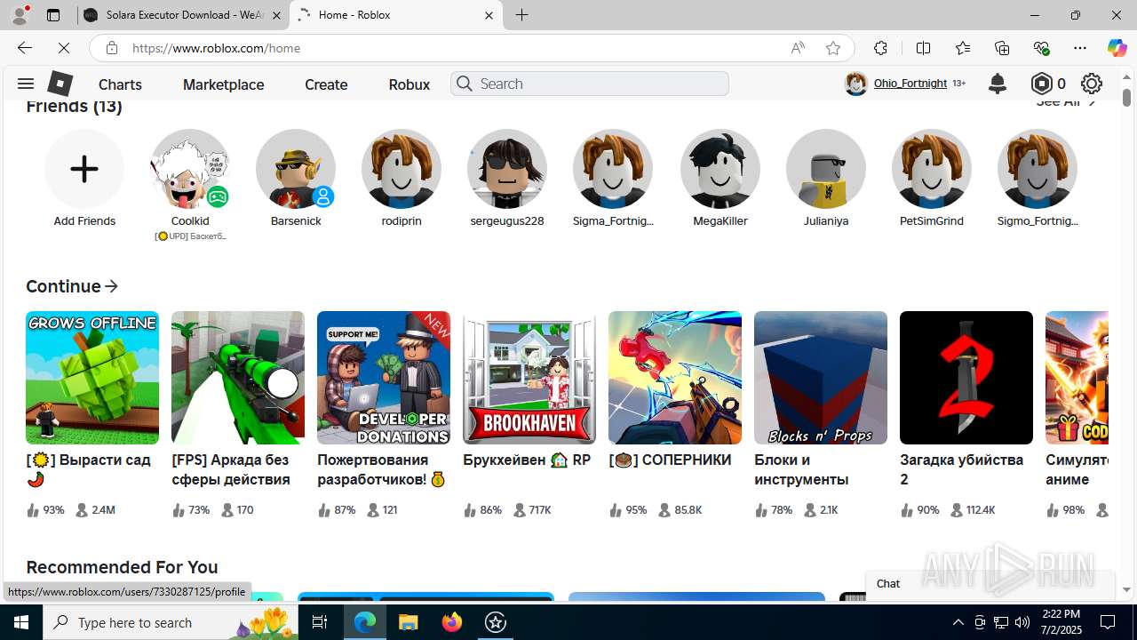The height and width of the screenshot is (640, 1137).
Task: Open rodiprin's friend avatar
Action: pos(402,169)
